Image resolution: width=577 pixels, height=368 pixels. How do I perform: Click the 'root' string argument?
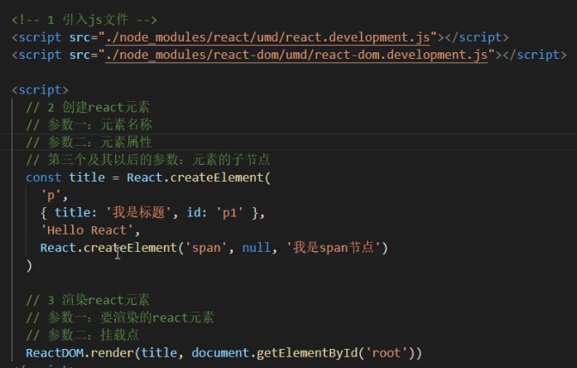click(387, 353)
